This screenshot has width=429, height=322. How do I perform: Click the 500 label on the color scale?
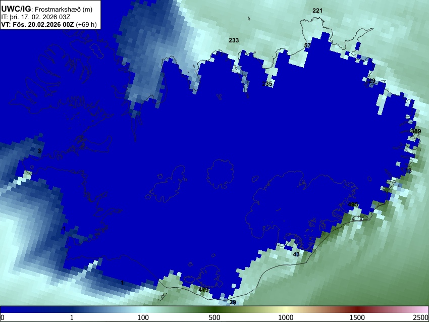[215, 317]
